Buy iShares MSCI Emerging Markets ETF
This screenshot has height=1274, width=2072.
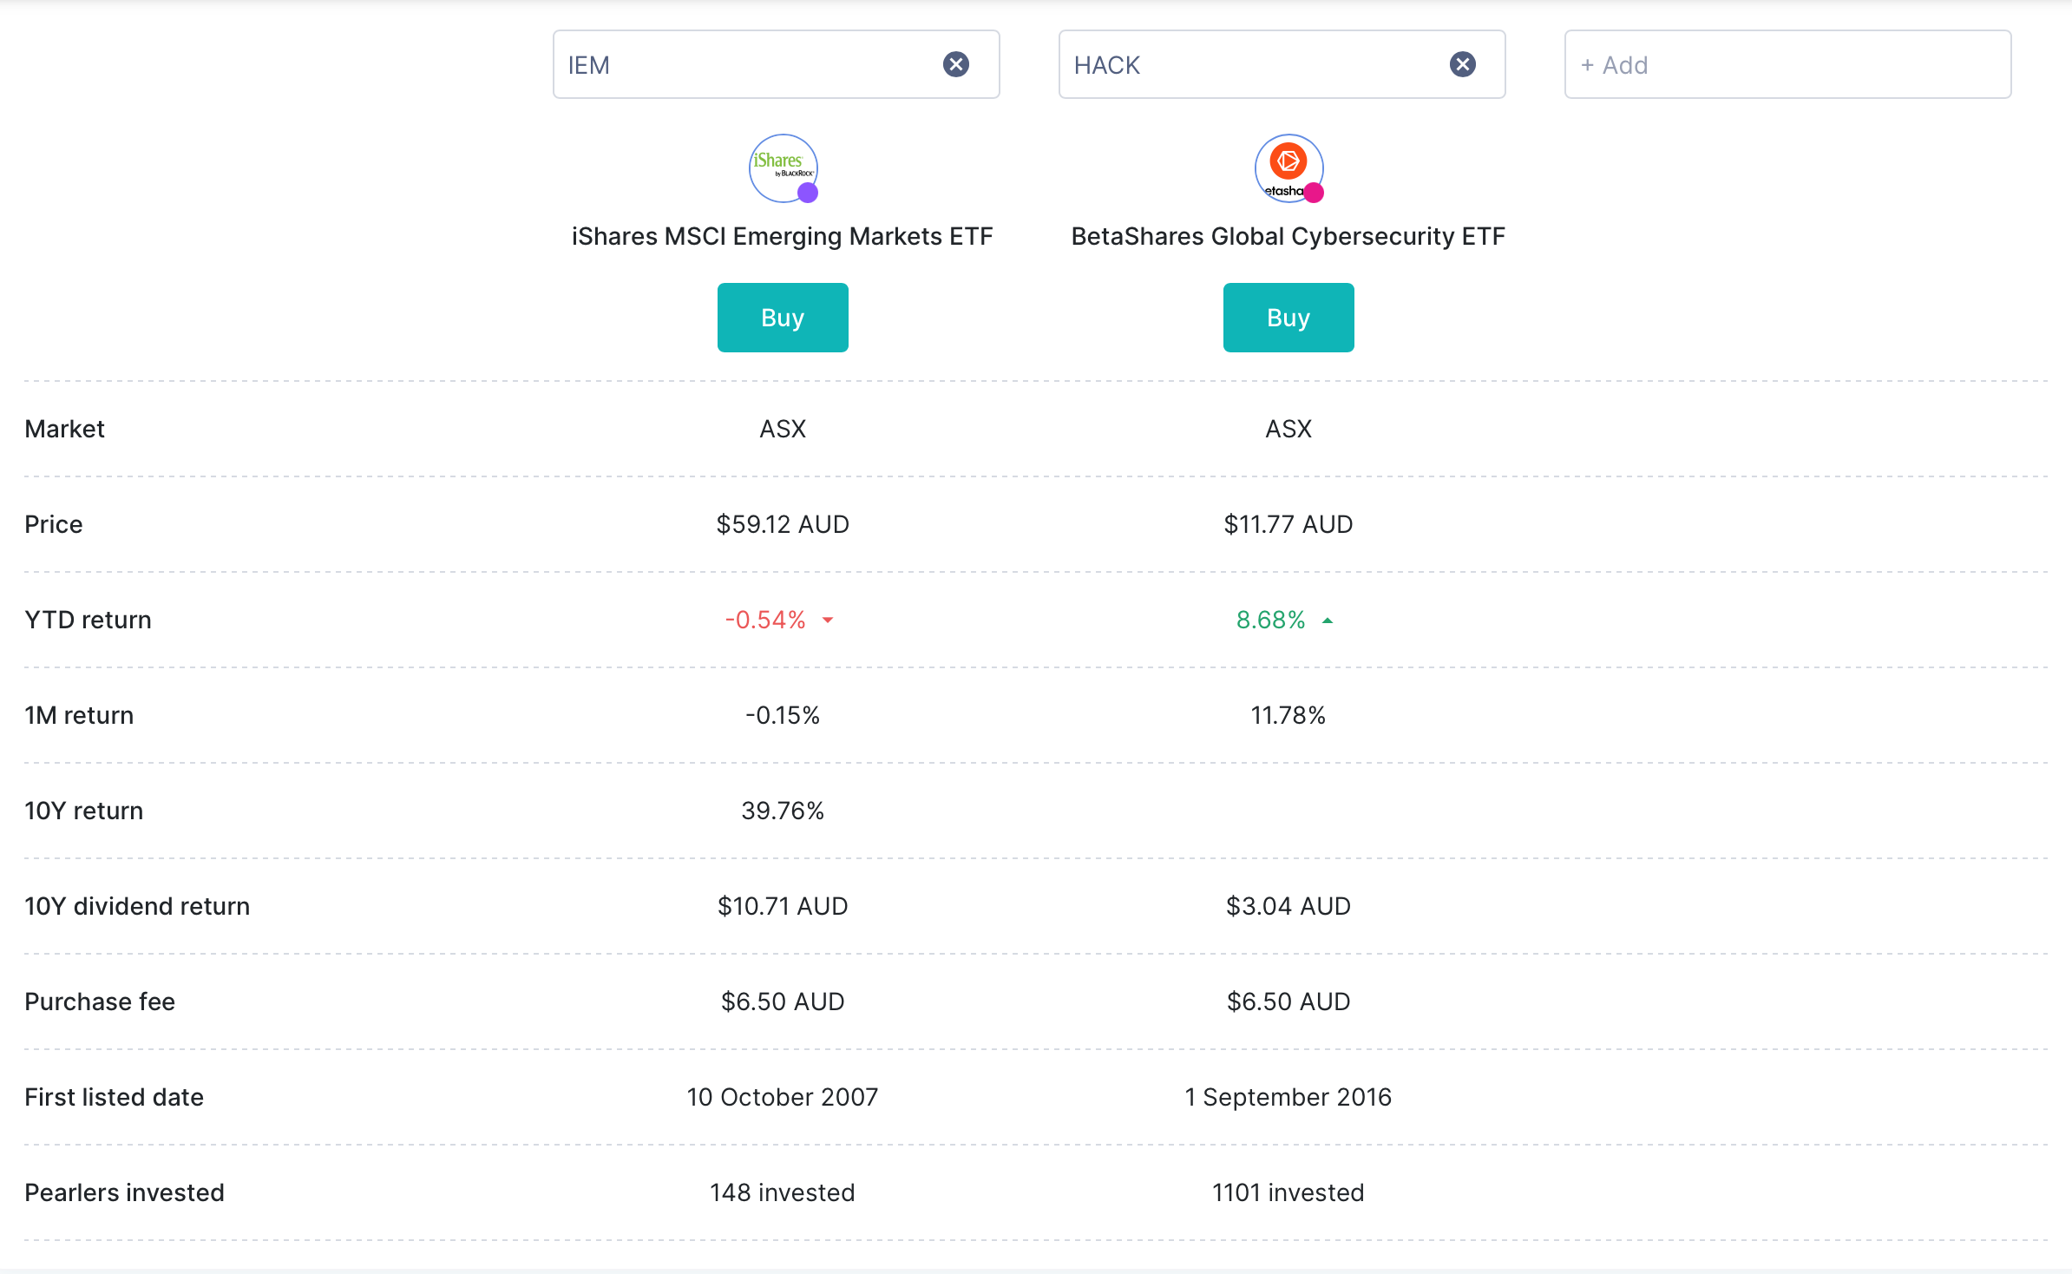[783, 318]
